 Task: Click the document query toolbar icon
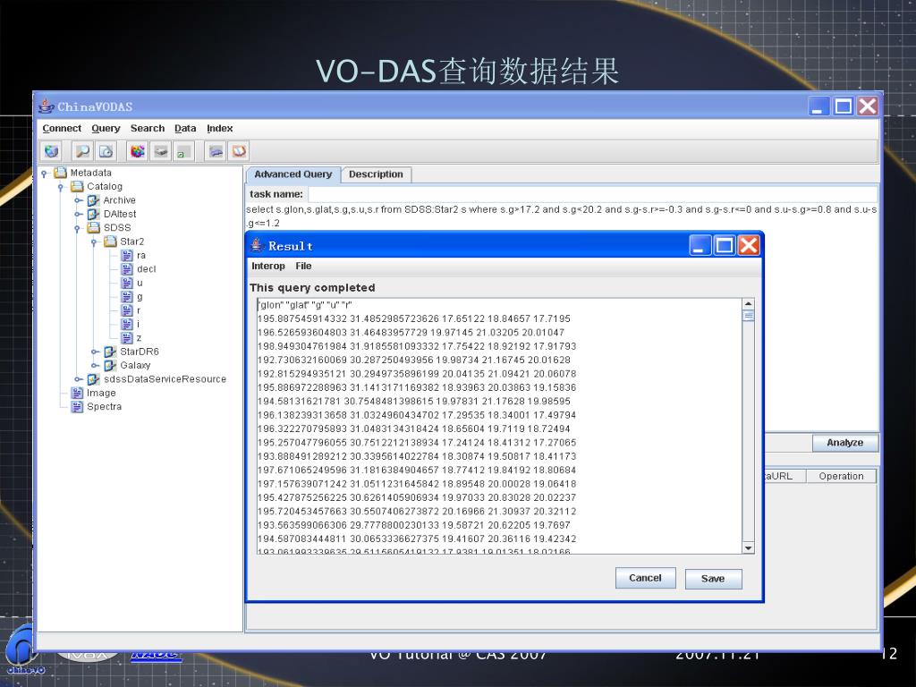(x=106, y=151)
